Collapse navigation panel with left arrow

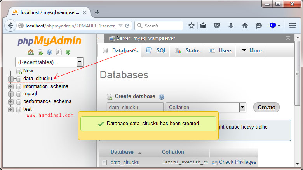101,39
